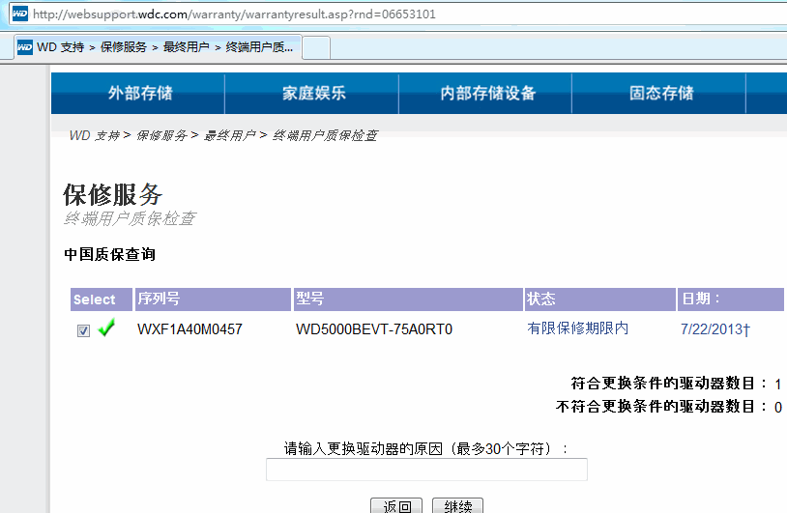787x513 pixels.
Task: Choose 固态存储 from the navigation bar
Action: [x=661, y=94]
